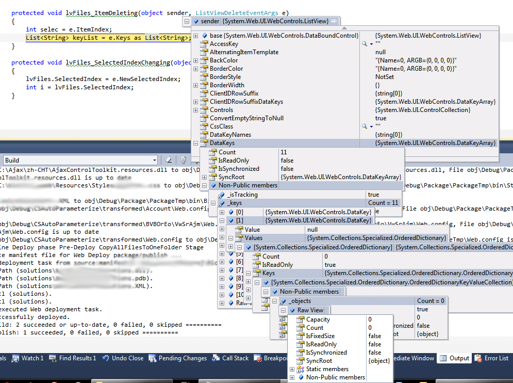This screenshot has height=383, width=513.
Task: Open visualizer dropdown next to CssClass
Action: (x=371, y=127)
